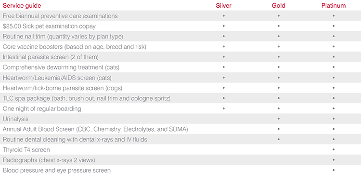Image resolution: width=361 pixels, height=175 pixels.
Task: Select the Platinum plan column header
Action: pyautogui.click(x=334, y=6)
